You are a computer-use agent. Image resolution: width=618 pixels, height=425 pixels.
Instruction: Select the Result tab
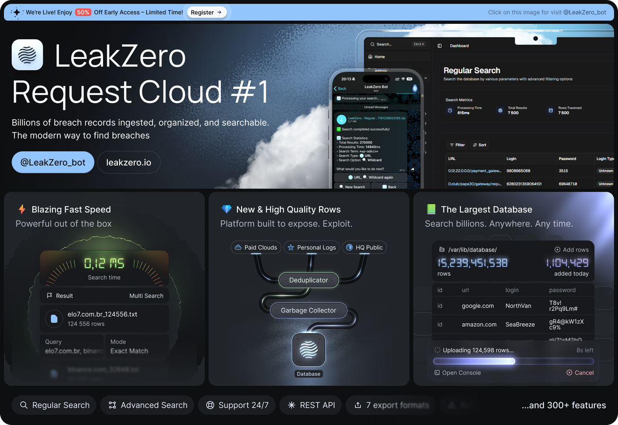click(60, 296)
